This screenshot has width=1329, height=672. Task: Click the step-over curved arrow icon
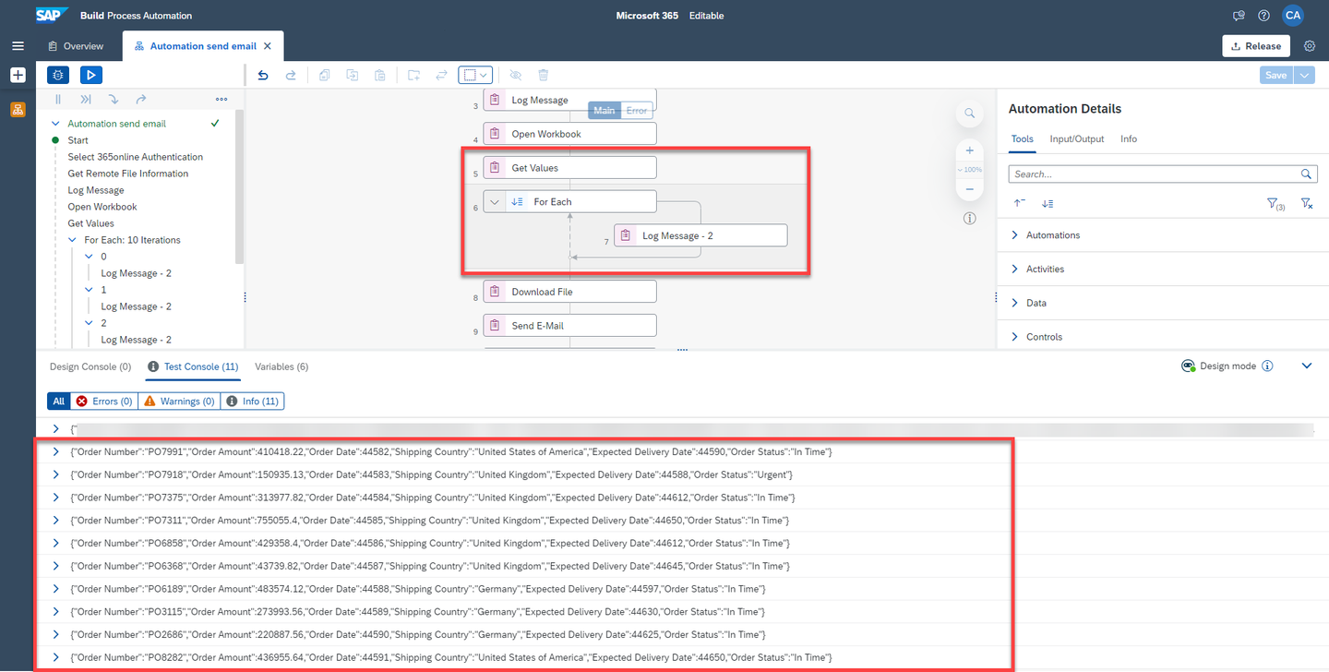[141, 99]
